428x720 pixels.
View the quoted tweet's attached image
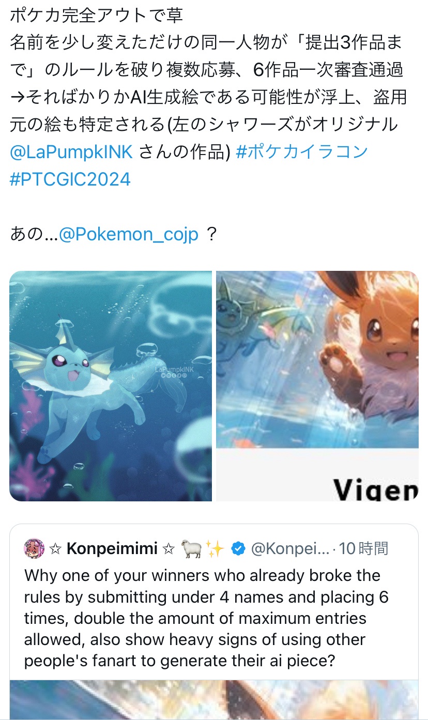(x=214, y=699)
